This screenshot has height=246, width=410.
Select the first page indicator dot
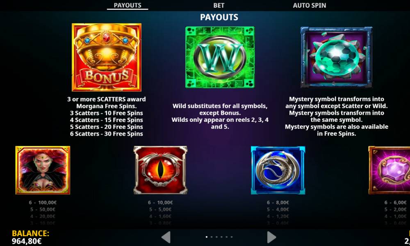pos(207,237)
